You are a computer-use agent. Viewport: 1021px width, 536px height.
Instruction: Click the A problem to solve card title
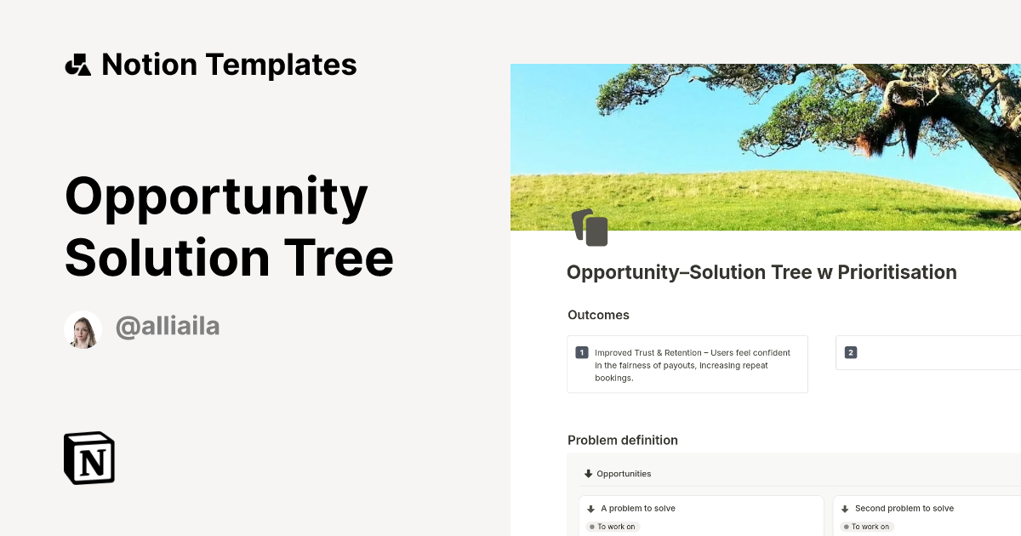[636, 508]
